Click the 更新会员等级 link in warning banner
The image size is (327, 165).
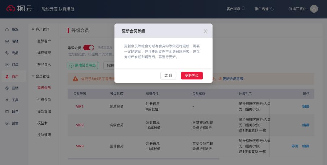tap(233, 79)
